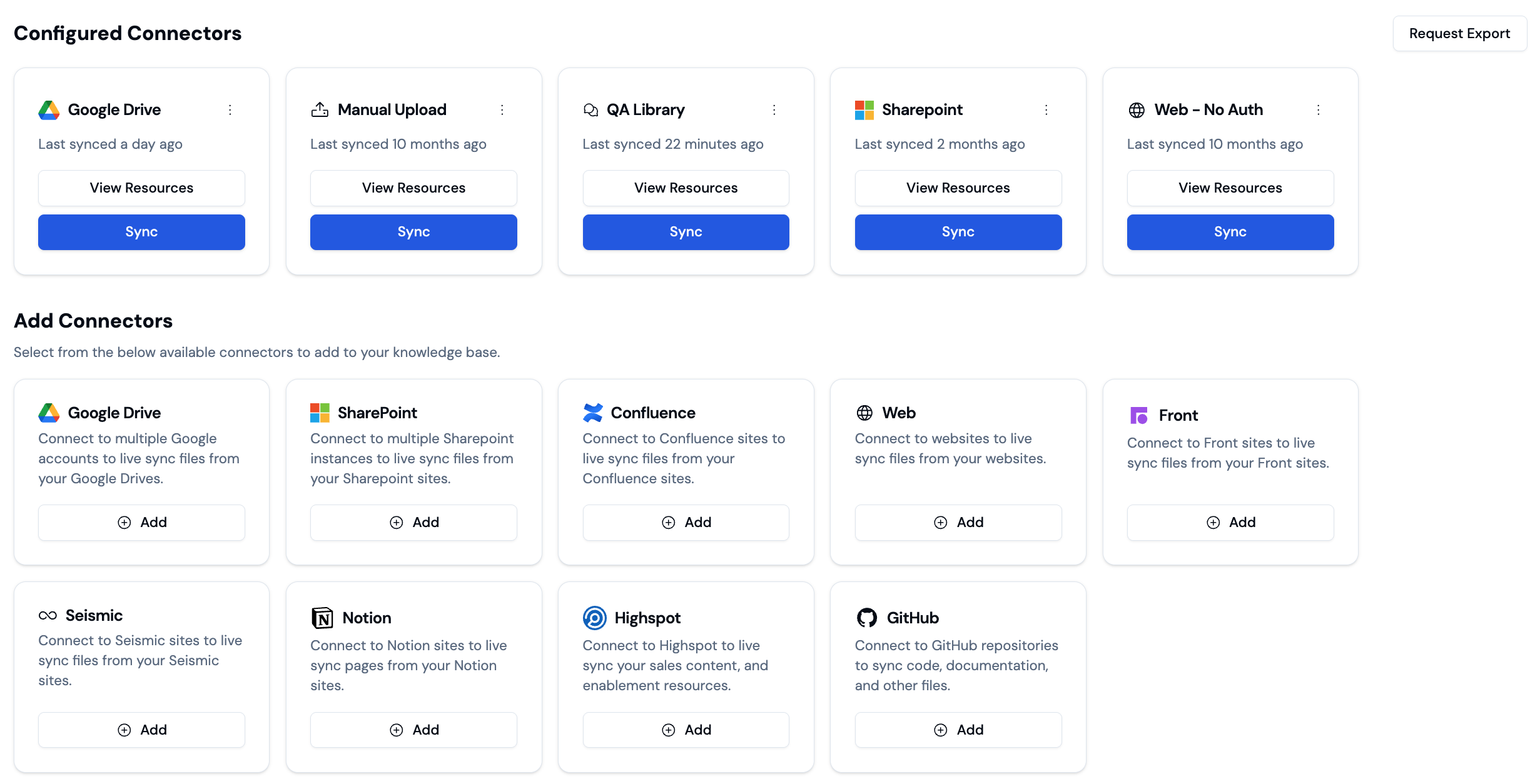1540x784 pixels.
Task: Open the Google Drive connector options menu
Action: click(x=230, y=110)
